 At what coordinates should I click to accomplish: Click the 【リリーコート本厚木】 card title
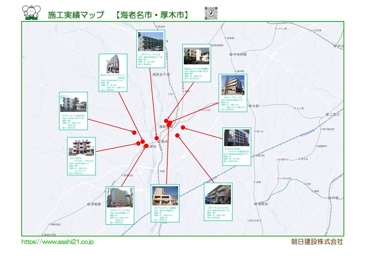coord(73,115)
